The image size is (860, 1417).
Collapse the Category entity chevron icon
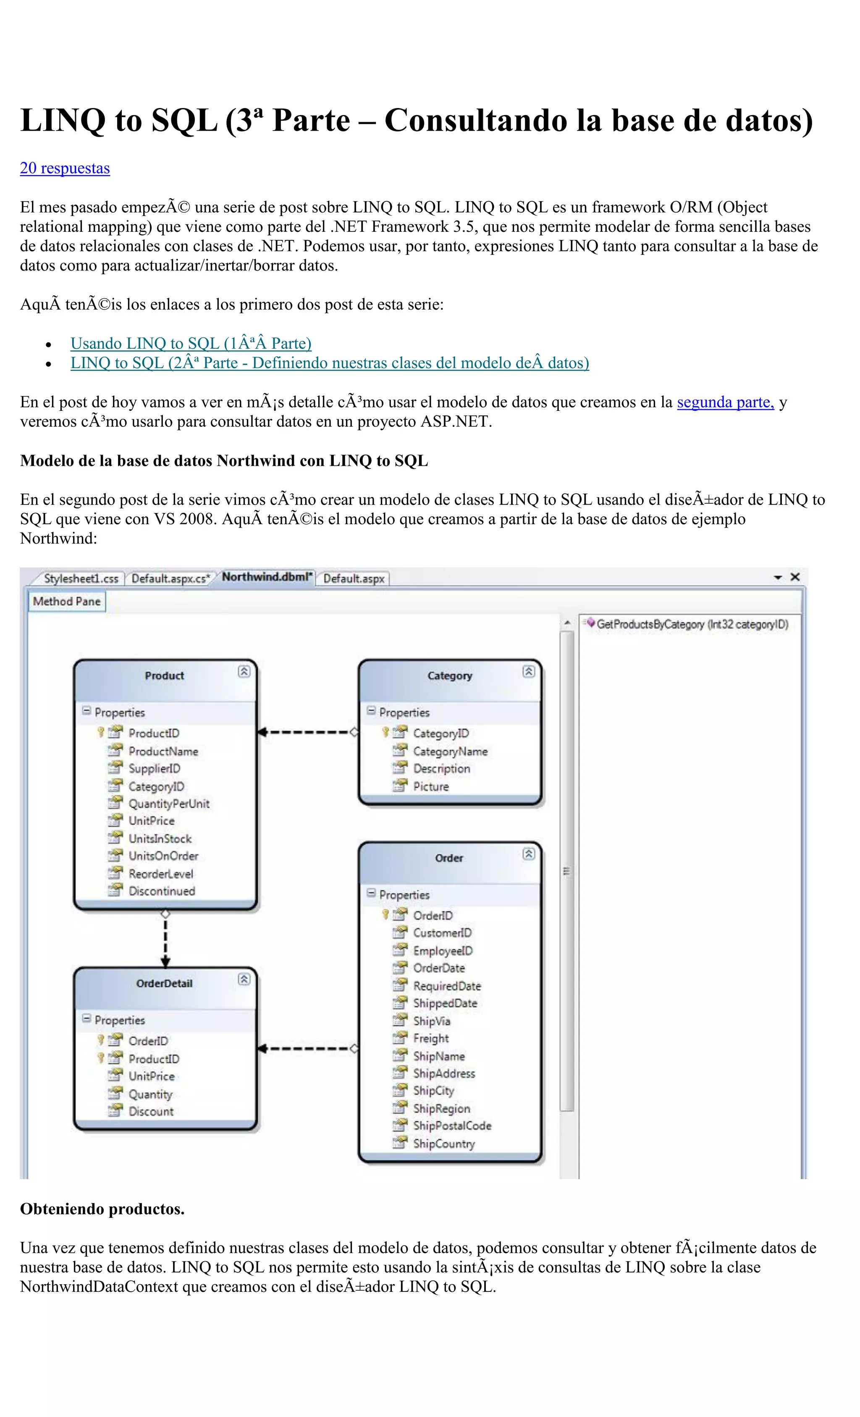(x=528, y=671)
